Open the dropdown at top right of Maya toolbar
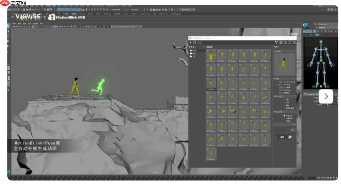This screenshot has height=184, width=341. pos(187,10)
